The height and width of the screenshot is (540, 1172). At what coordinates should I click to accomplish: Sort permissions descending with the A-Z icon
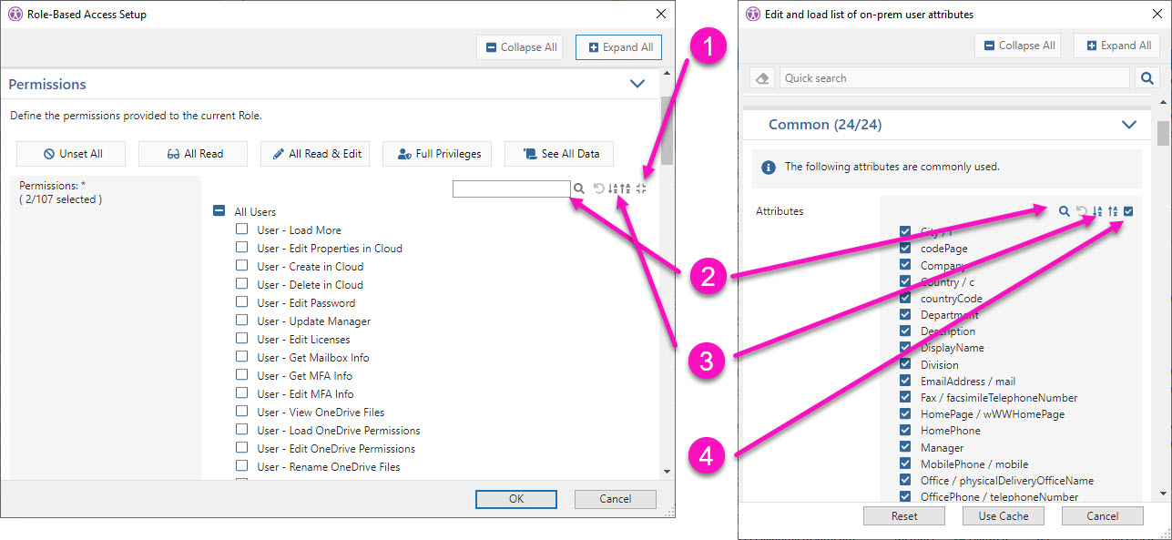[613, 188]
